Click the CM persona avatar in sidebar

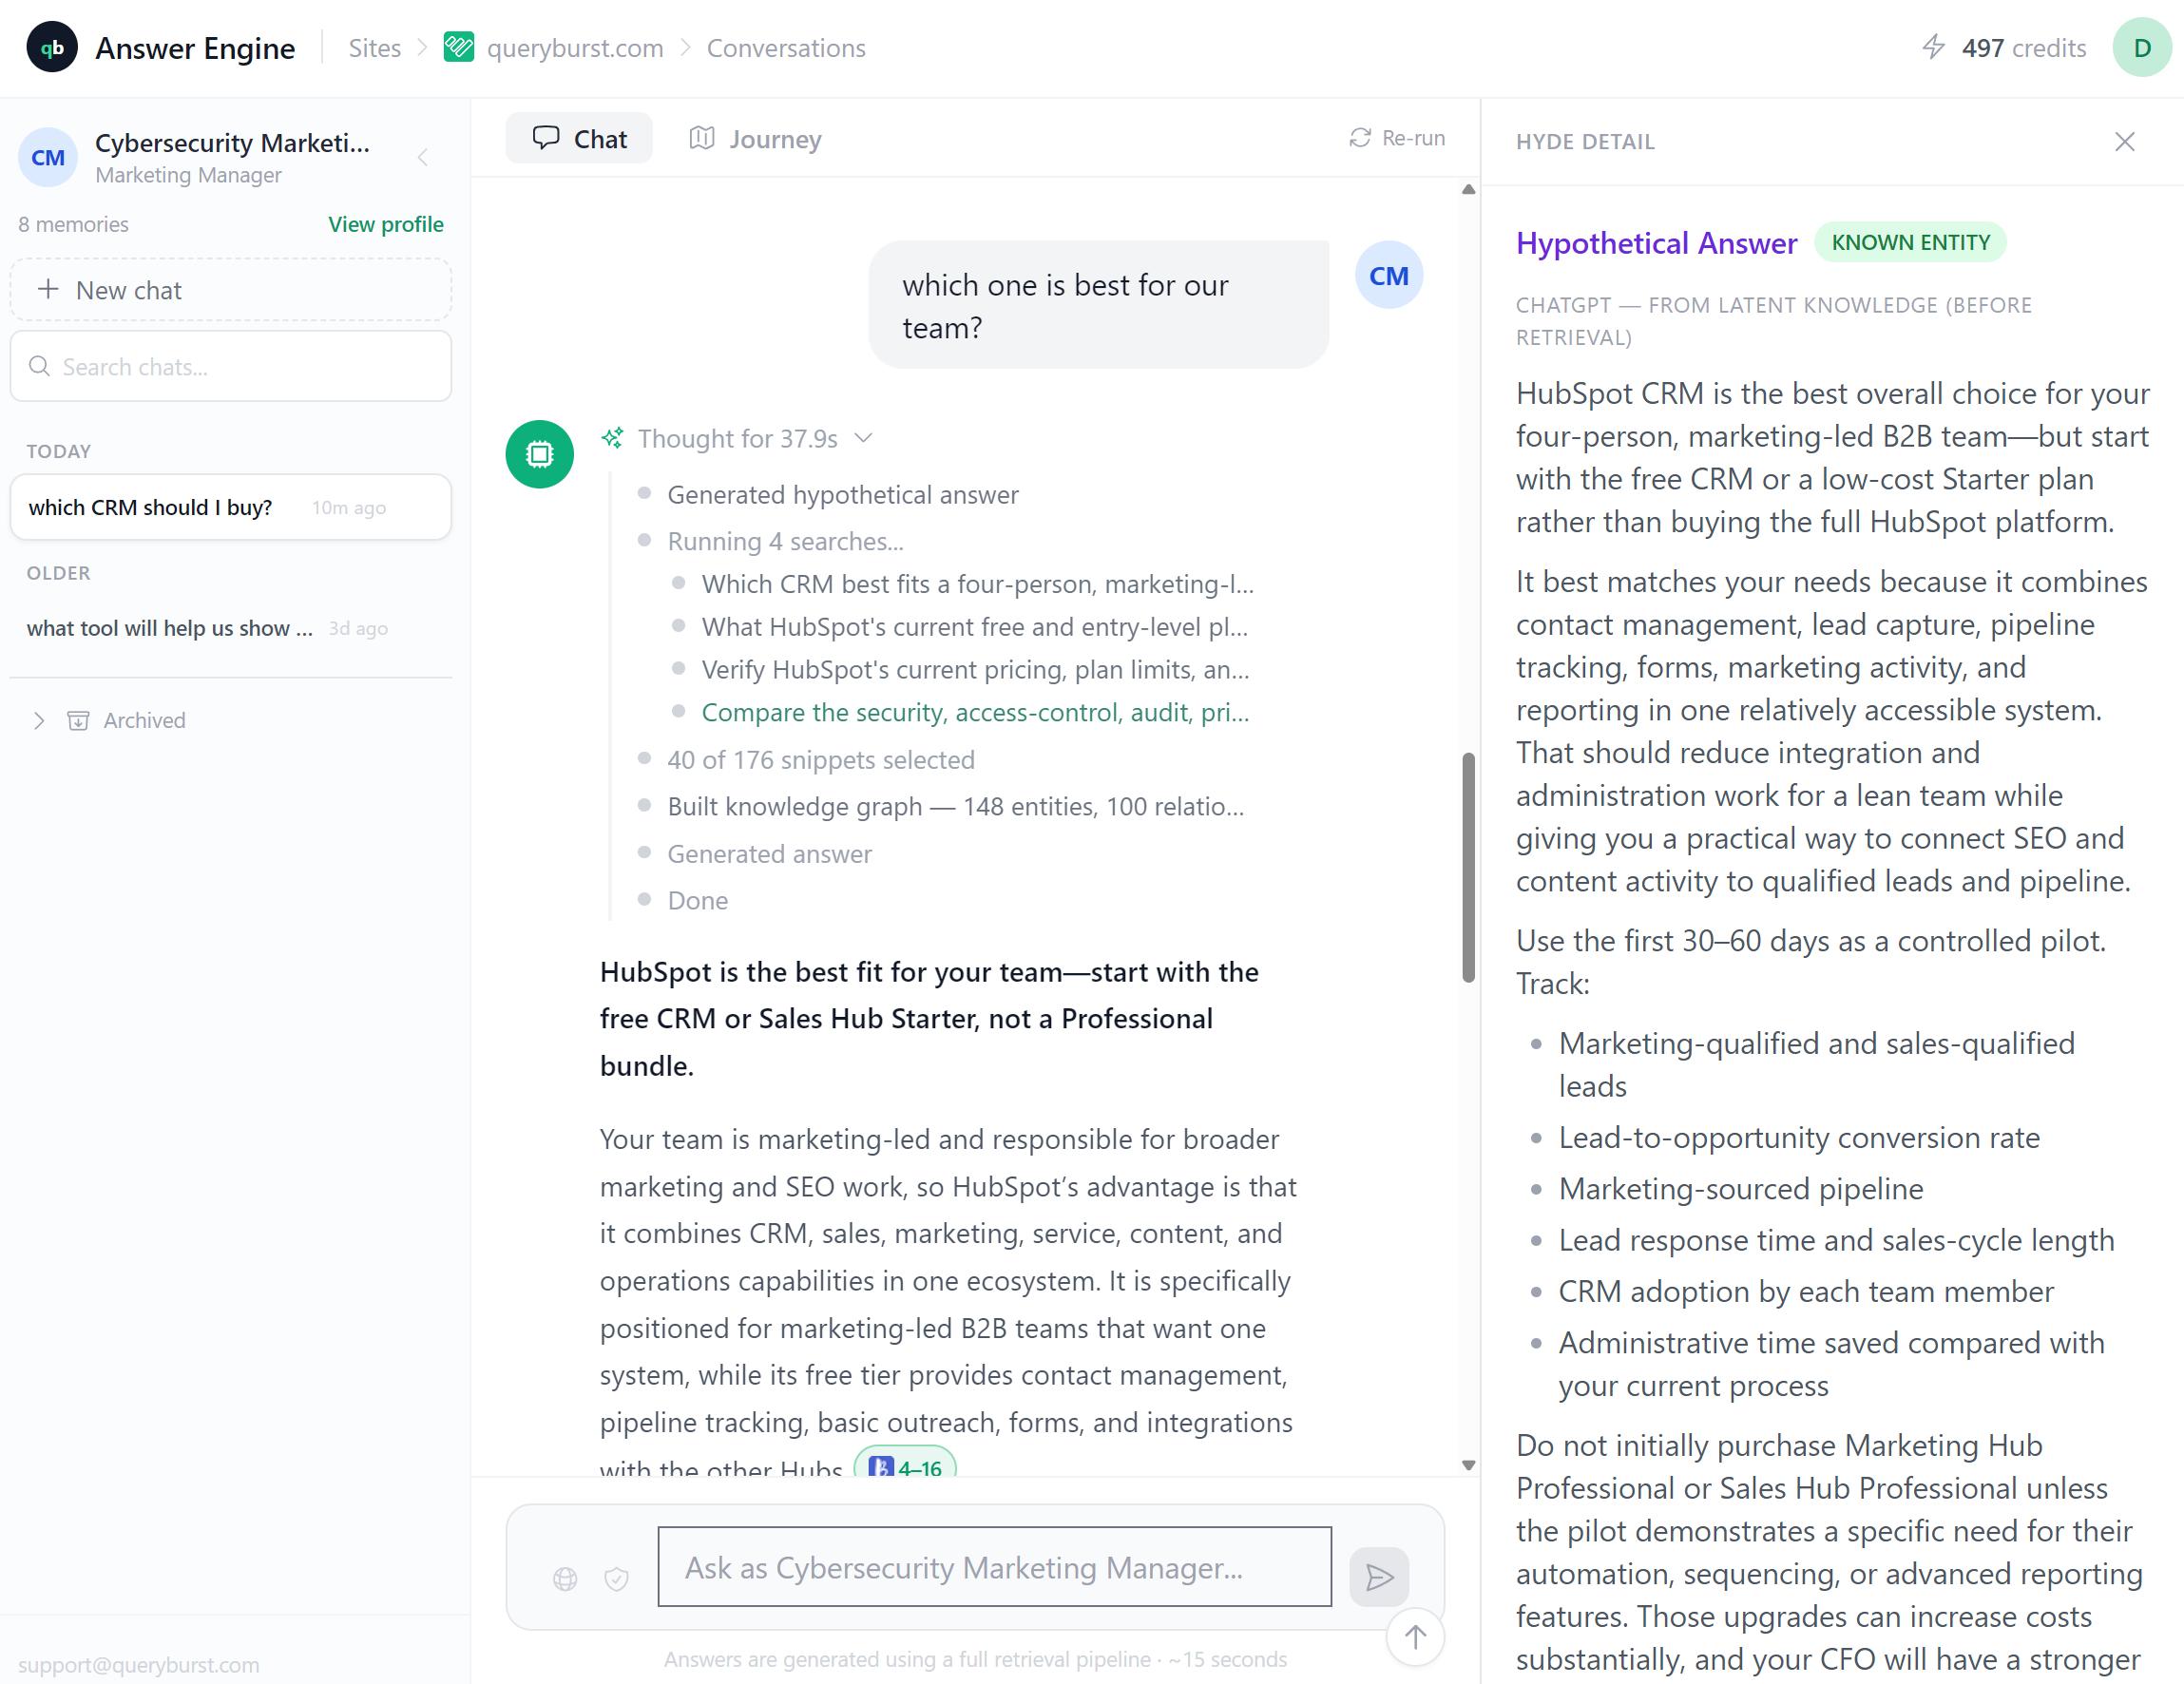pos(47,157)
